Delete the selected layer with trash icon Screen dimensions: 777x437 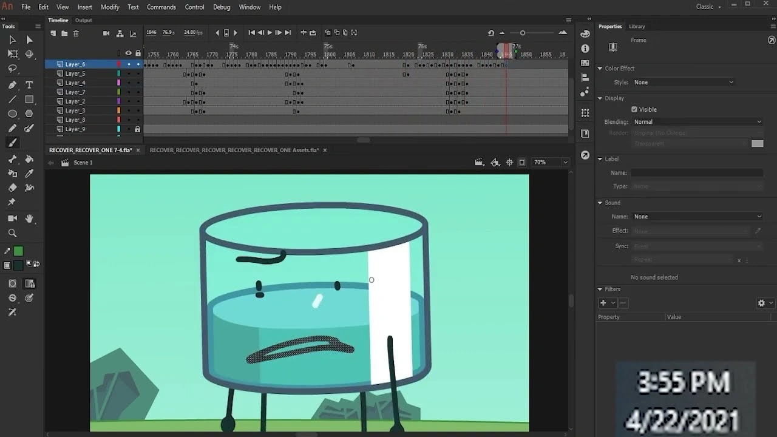(76, 33)
